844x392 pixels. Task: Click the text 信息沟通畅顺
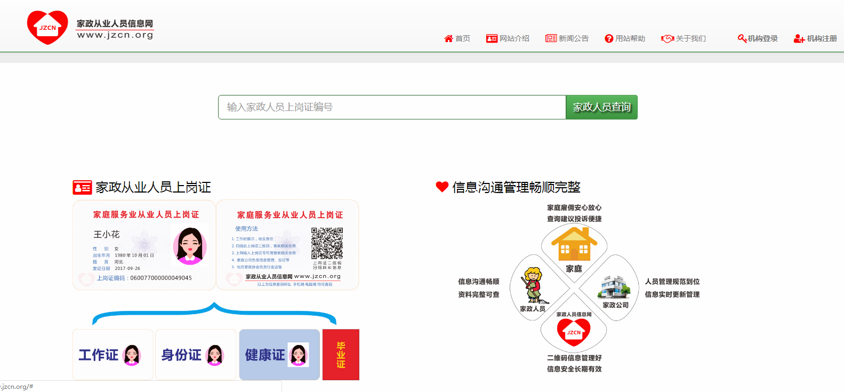pyautogui.click(x=479, y=282)
